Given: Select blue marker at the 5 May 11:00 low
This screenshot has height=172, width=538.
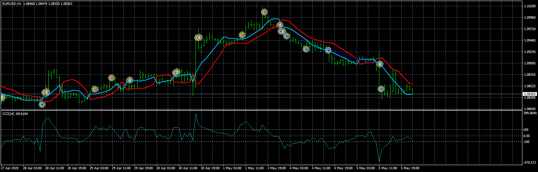Looking at the screenshot, I should click(x=381, y=89).
